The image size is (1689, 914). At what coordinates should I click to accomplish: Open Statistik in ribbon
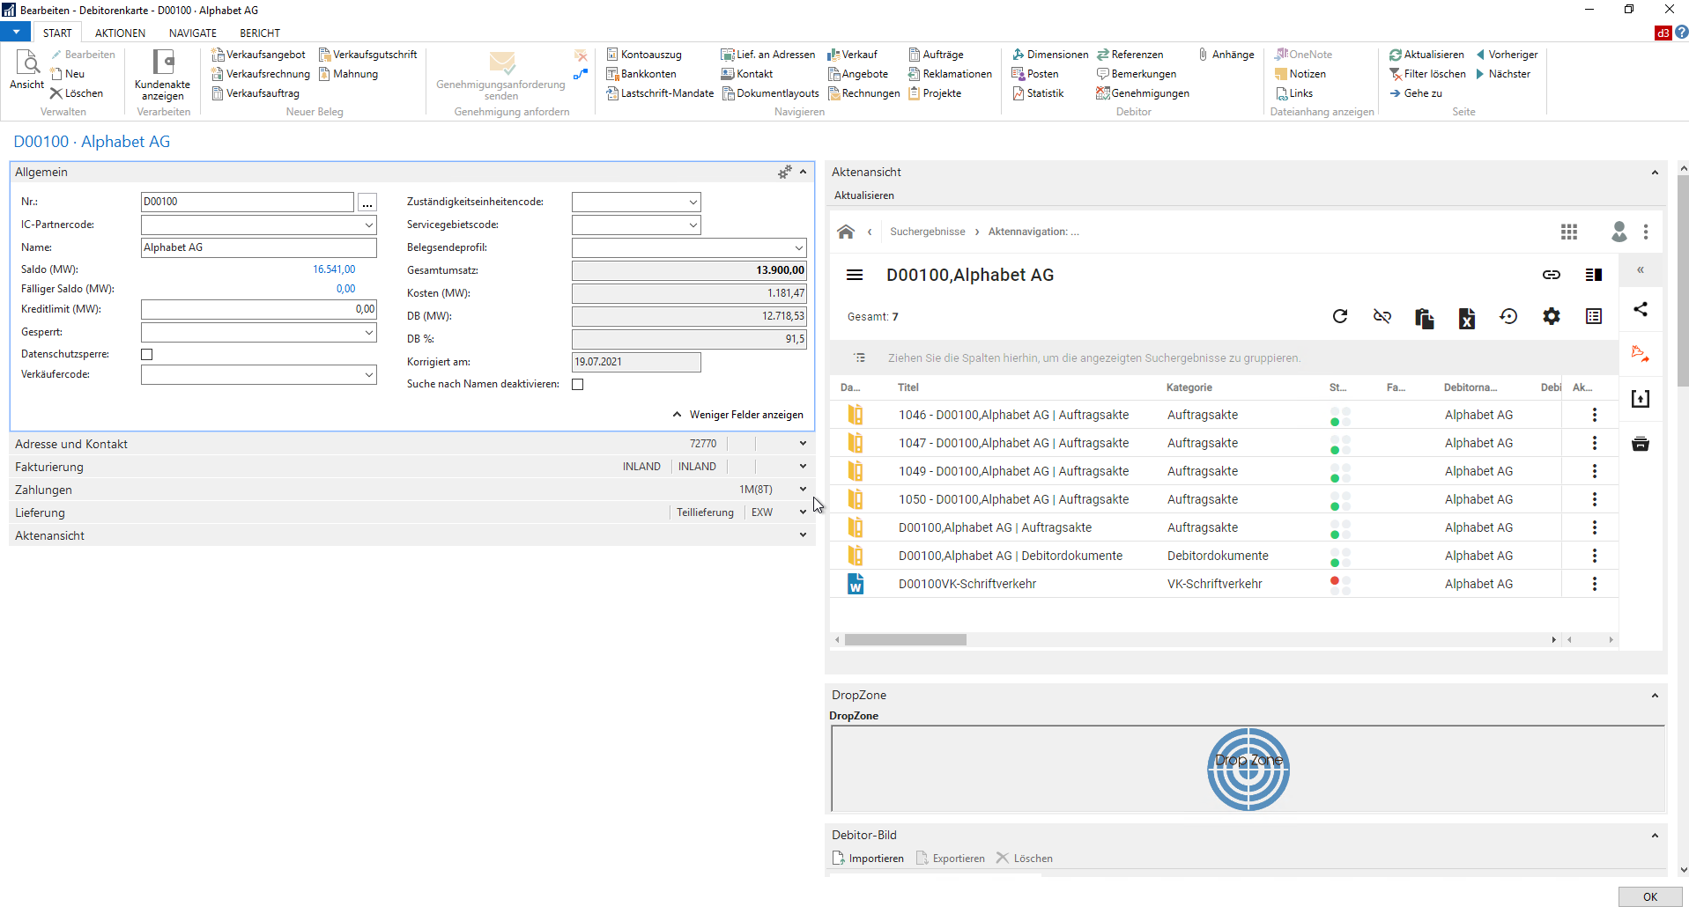[x=1038, y=93]
